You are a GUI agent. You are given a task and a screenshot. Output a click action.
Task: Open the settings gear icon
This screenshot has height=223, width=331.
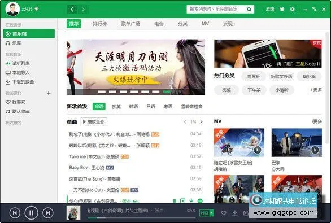click(293, 9)
